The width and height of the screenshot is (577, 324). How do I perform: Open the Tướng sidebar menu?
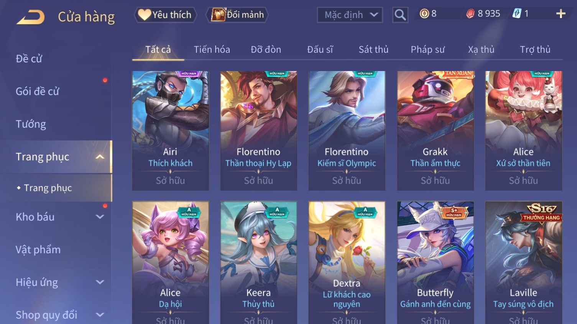point(31,124)
